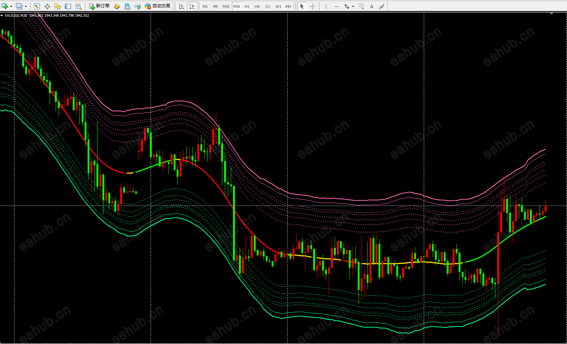Toggle the Terminal panel icon
This screenshot has width=567, height=344.
tap(68, 6)
